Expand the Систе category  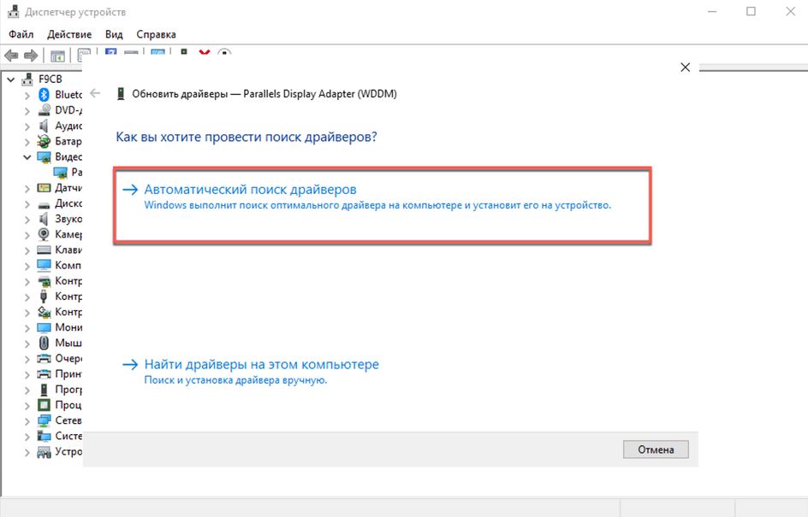tap(27, 437)
